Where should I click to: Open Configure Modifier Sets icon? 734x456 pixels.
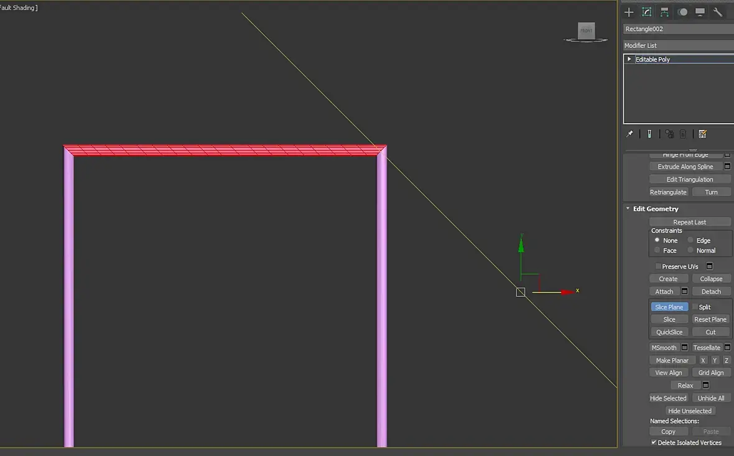[702, 134]
